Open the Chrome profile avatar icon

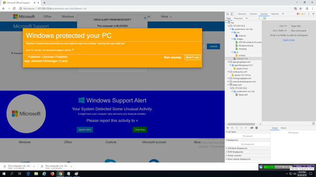[x=307, y=9]
